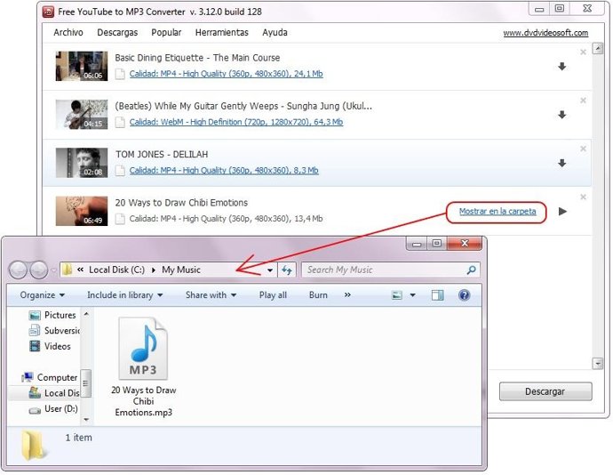The image size is (613, 475).
Task: Remove 20 Ways to Draw Chibi Emotions item
Action: pyautogui.click(x=583, y=197)
